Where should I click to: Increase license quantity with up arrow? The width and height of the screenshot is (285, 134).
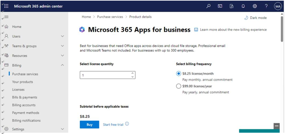(133, 73)
